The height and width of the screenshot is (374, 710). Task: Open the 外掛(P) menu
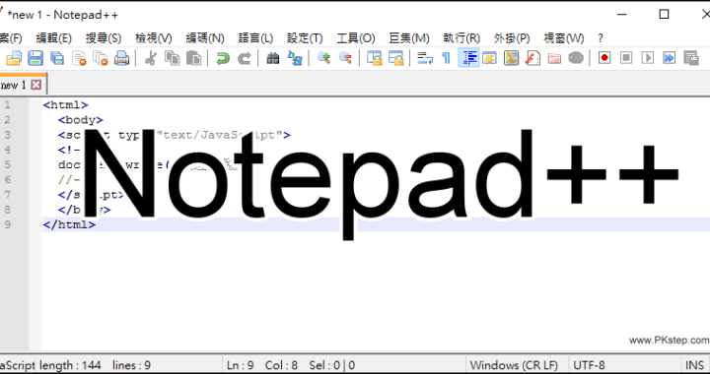pyautogui.click(x=512, y=38)
